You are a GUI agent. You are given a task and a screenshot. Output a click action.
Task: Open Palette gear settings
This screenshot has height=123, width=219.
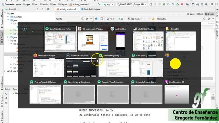[x=87, y=19]
